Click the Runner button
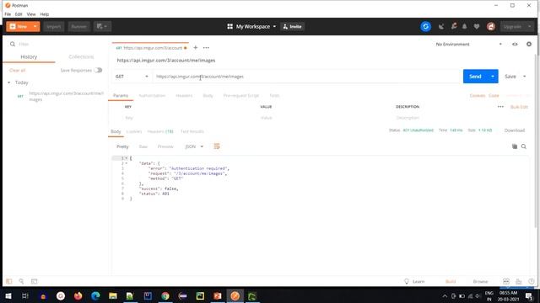The height and width of the screenshot is (303, 540). (x=78, y=26)
